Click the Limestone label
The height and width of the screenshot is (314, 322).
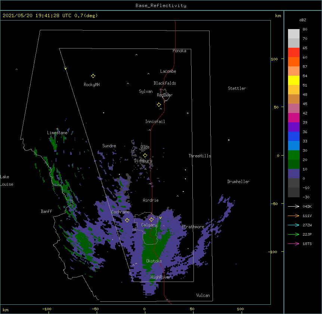pos(57,133)
